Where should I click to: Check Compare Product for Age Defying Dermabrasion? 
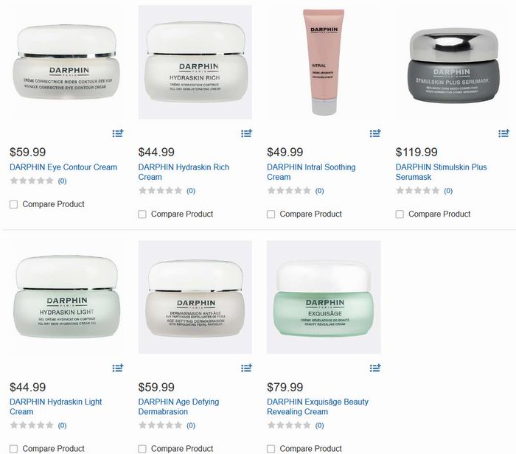142,449
